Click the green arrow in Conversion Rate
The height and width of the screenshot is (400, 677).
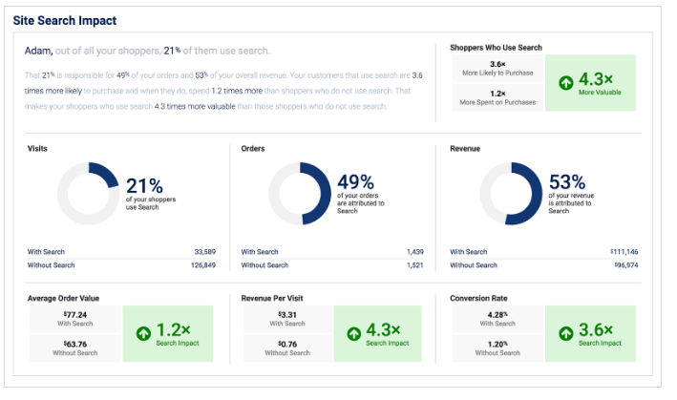[x=565, y=334]
